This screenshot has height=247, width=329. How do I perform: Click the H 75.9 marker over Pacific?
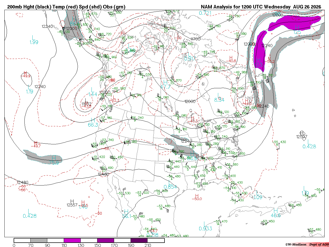click(54, 160)
